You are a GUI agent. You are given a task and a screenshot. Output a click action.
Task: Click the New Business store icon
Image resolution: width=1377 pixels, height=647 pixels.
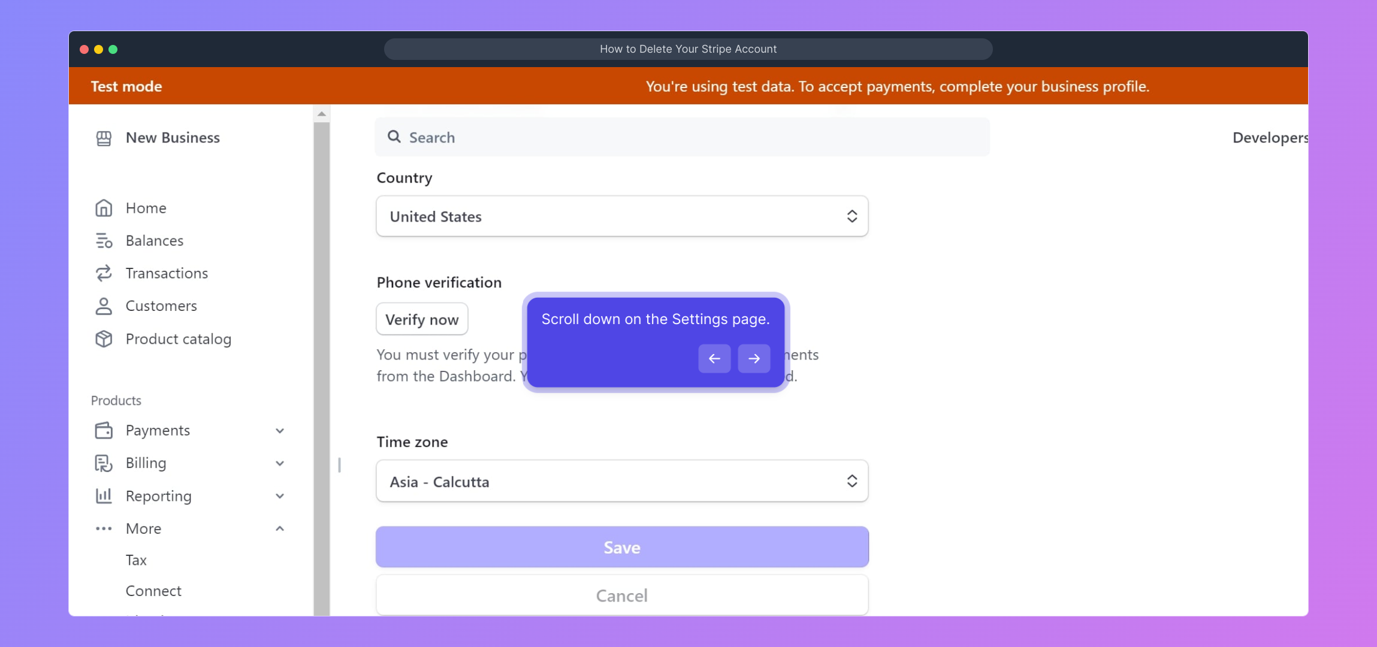point(104,138)
